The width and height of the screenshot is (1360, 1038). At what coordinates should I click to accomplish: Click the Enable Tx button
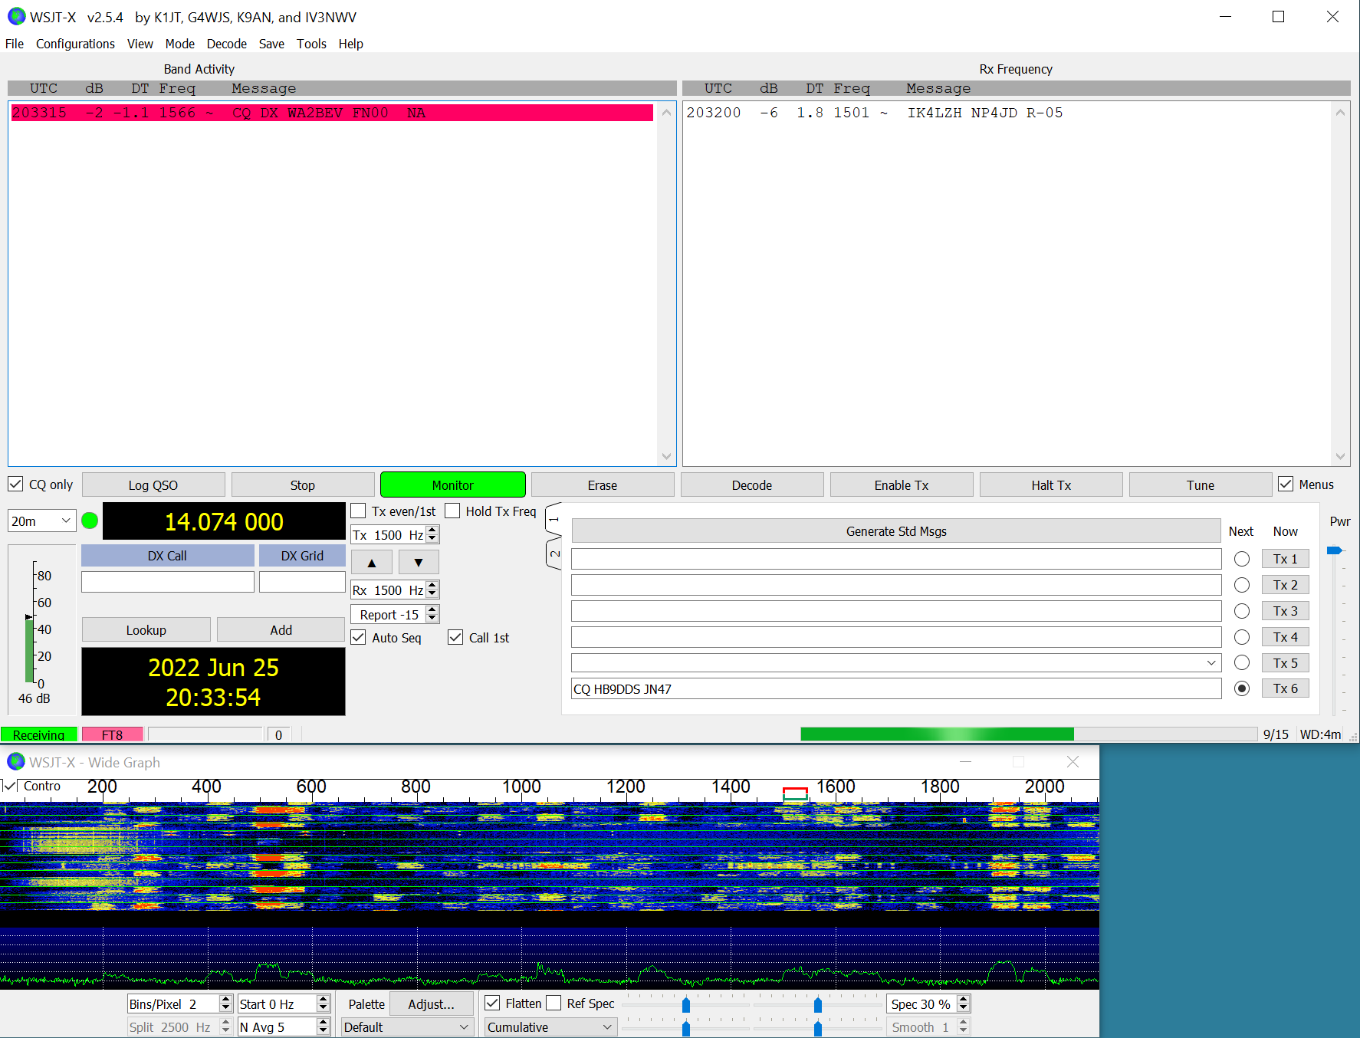[902, 485]
